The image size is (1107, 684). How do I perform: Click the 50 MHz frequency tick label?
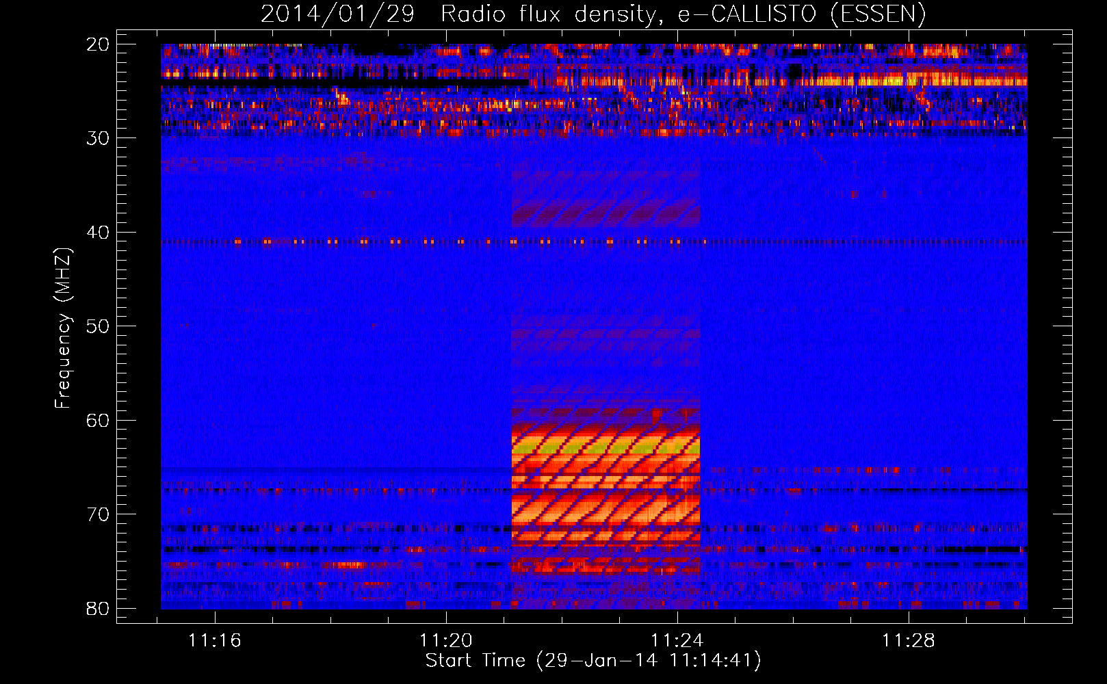pos(98,326)
